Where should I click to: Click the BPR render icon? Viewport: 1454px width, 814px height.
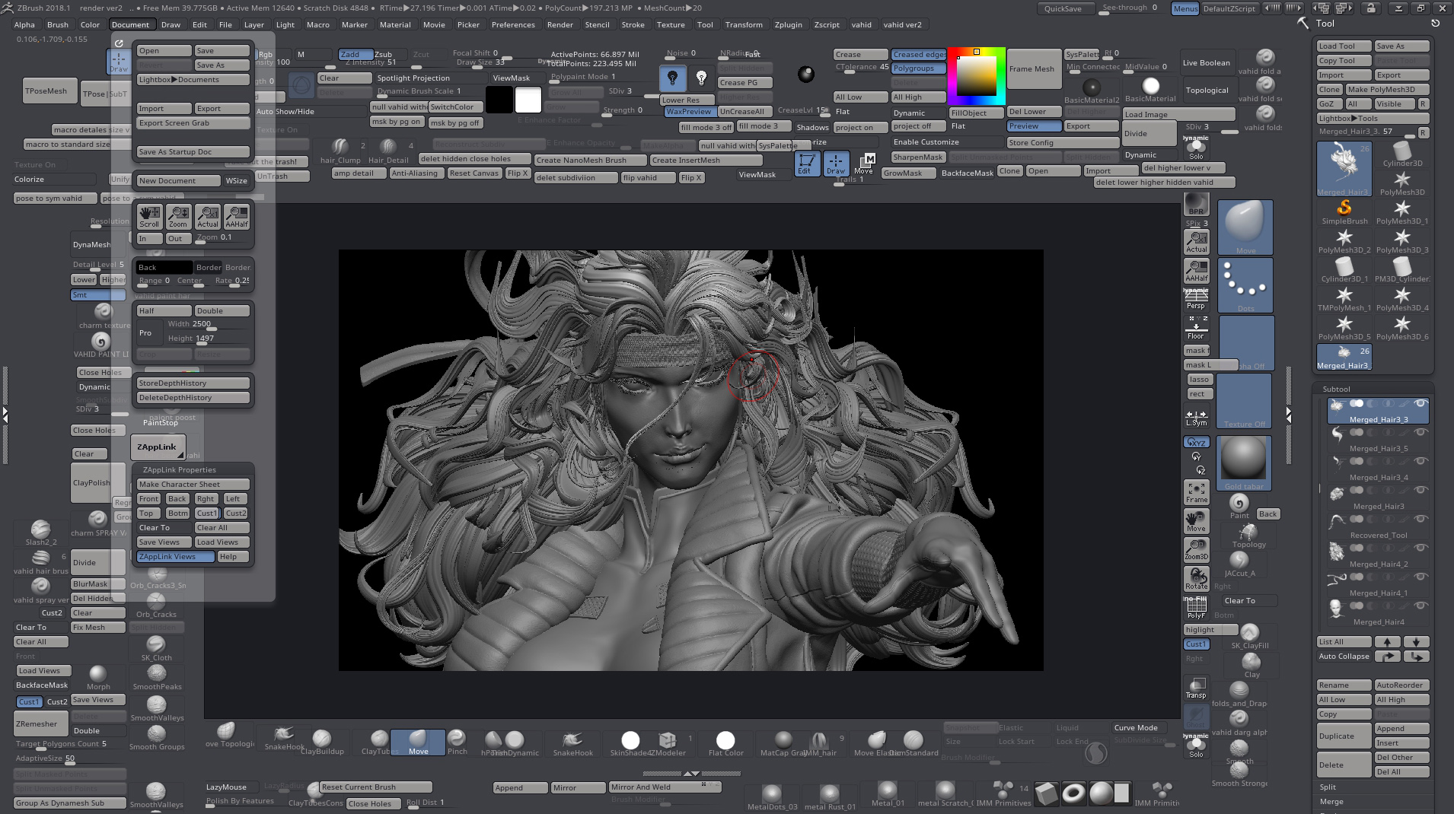[1196, 205]
